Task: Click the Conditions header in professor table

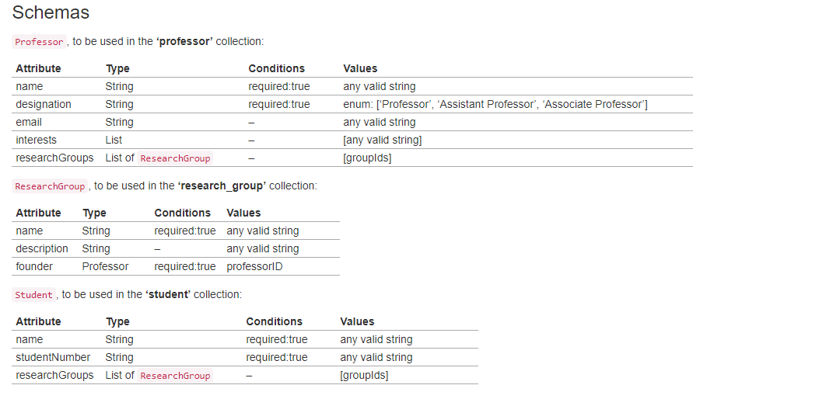Action: pyautogui.click(x=277, y=68)
